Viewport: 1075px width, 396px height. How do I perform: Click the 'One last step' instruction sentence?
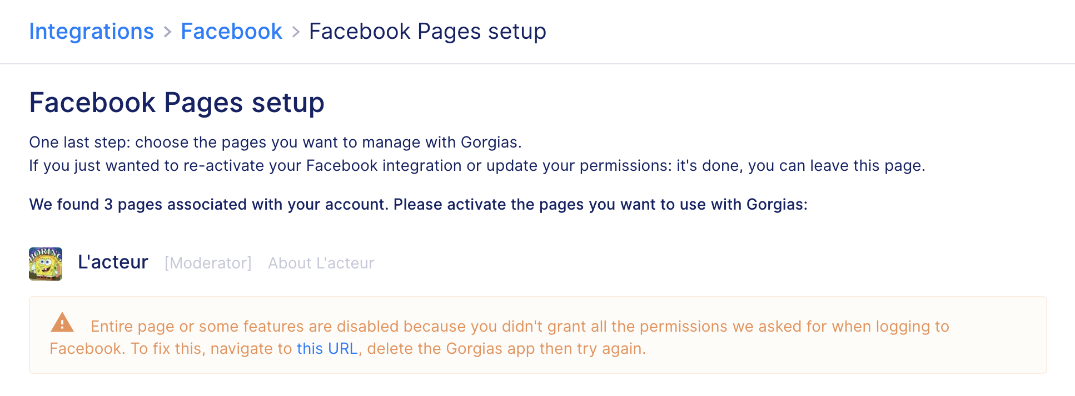pyautogui.click(x=276, y=143)
